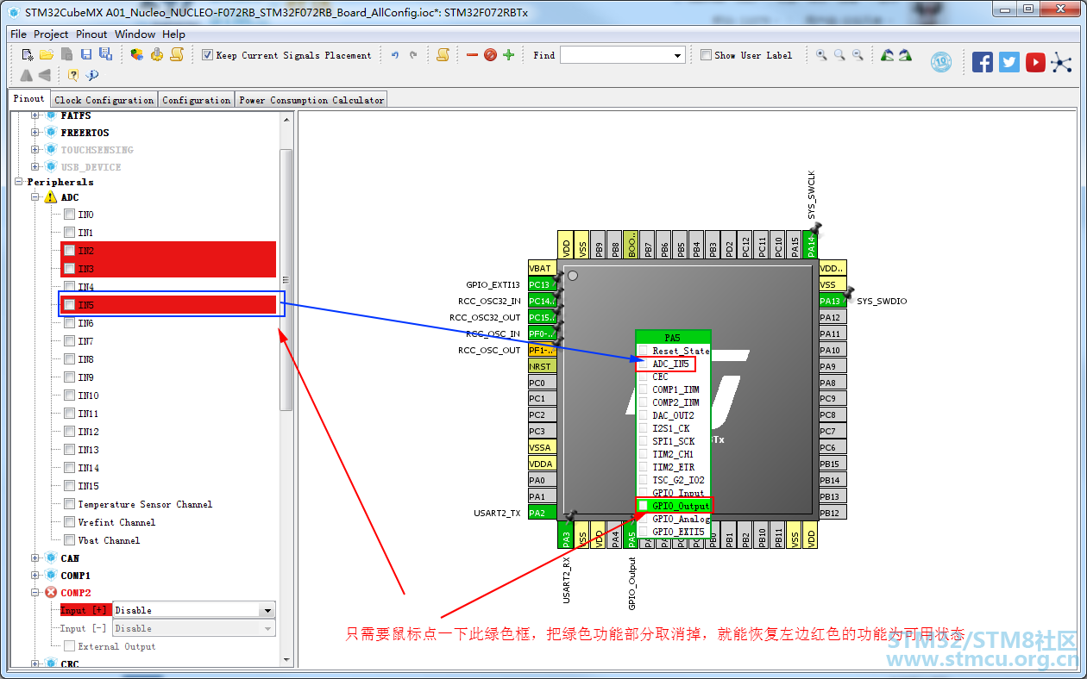Open the Help menu
The width and height of the screenshot is (1087, 679).
click(x=174, y=34)
